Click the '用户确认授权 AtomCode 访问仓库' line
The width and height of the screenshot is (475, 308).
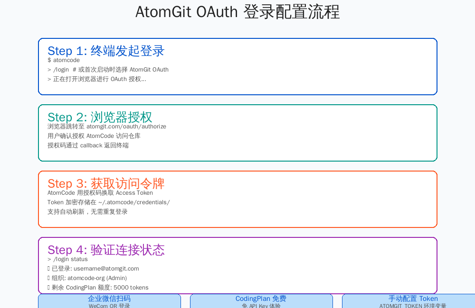[x=94, y=136]
